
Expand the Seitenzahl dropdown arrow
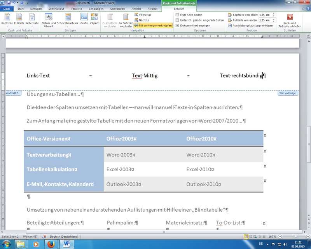coord(32,26)
